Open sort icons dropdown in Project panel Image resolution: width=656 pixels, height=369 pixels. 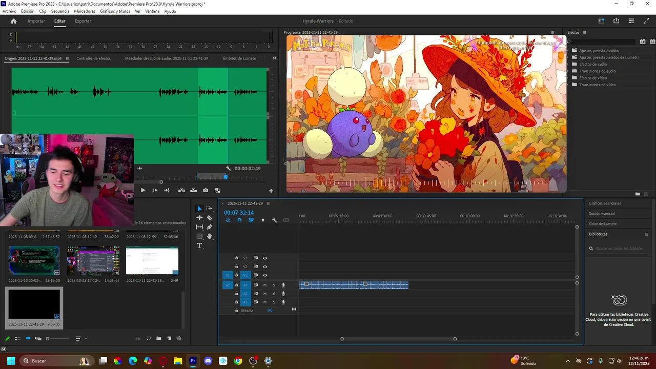pos(81,339)
